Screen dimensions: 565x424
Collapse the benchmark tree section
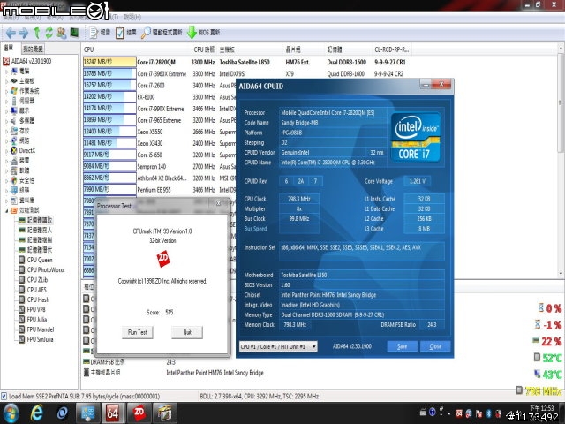tap(5, 208)
